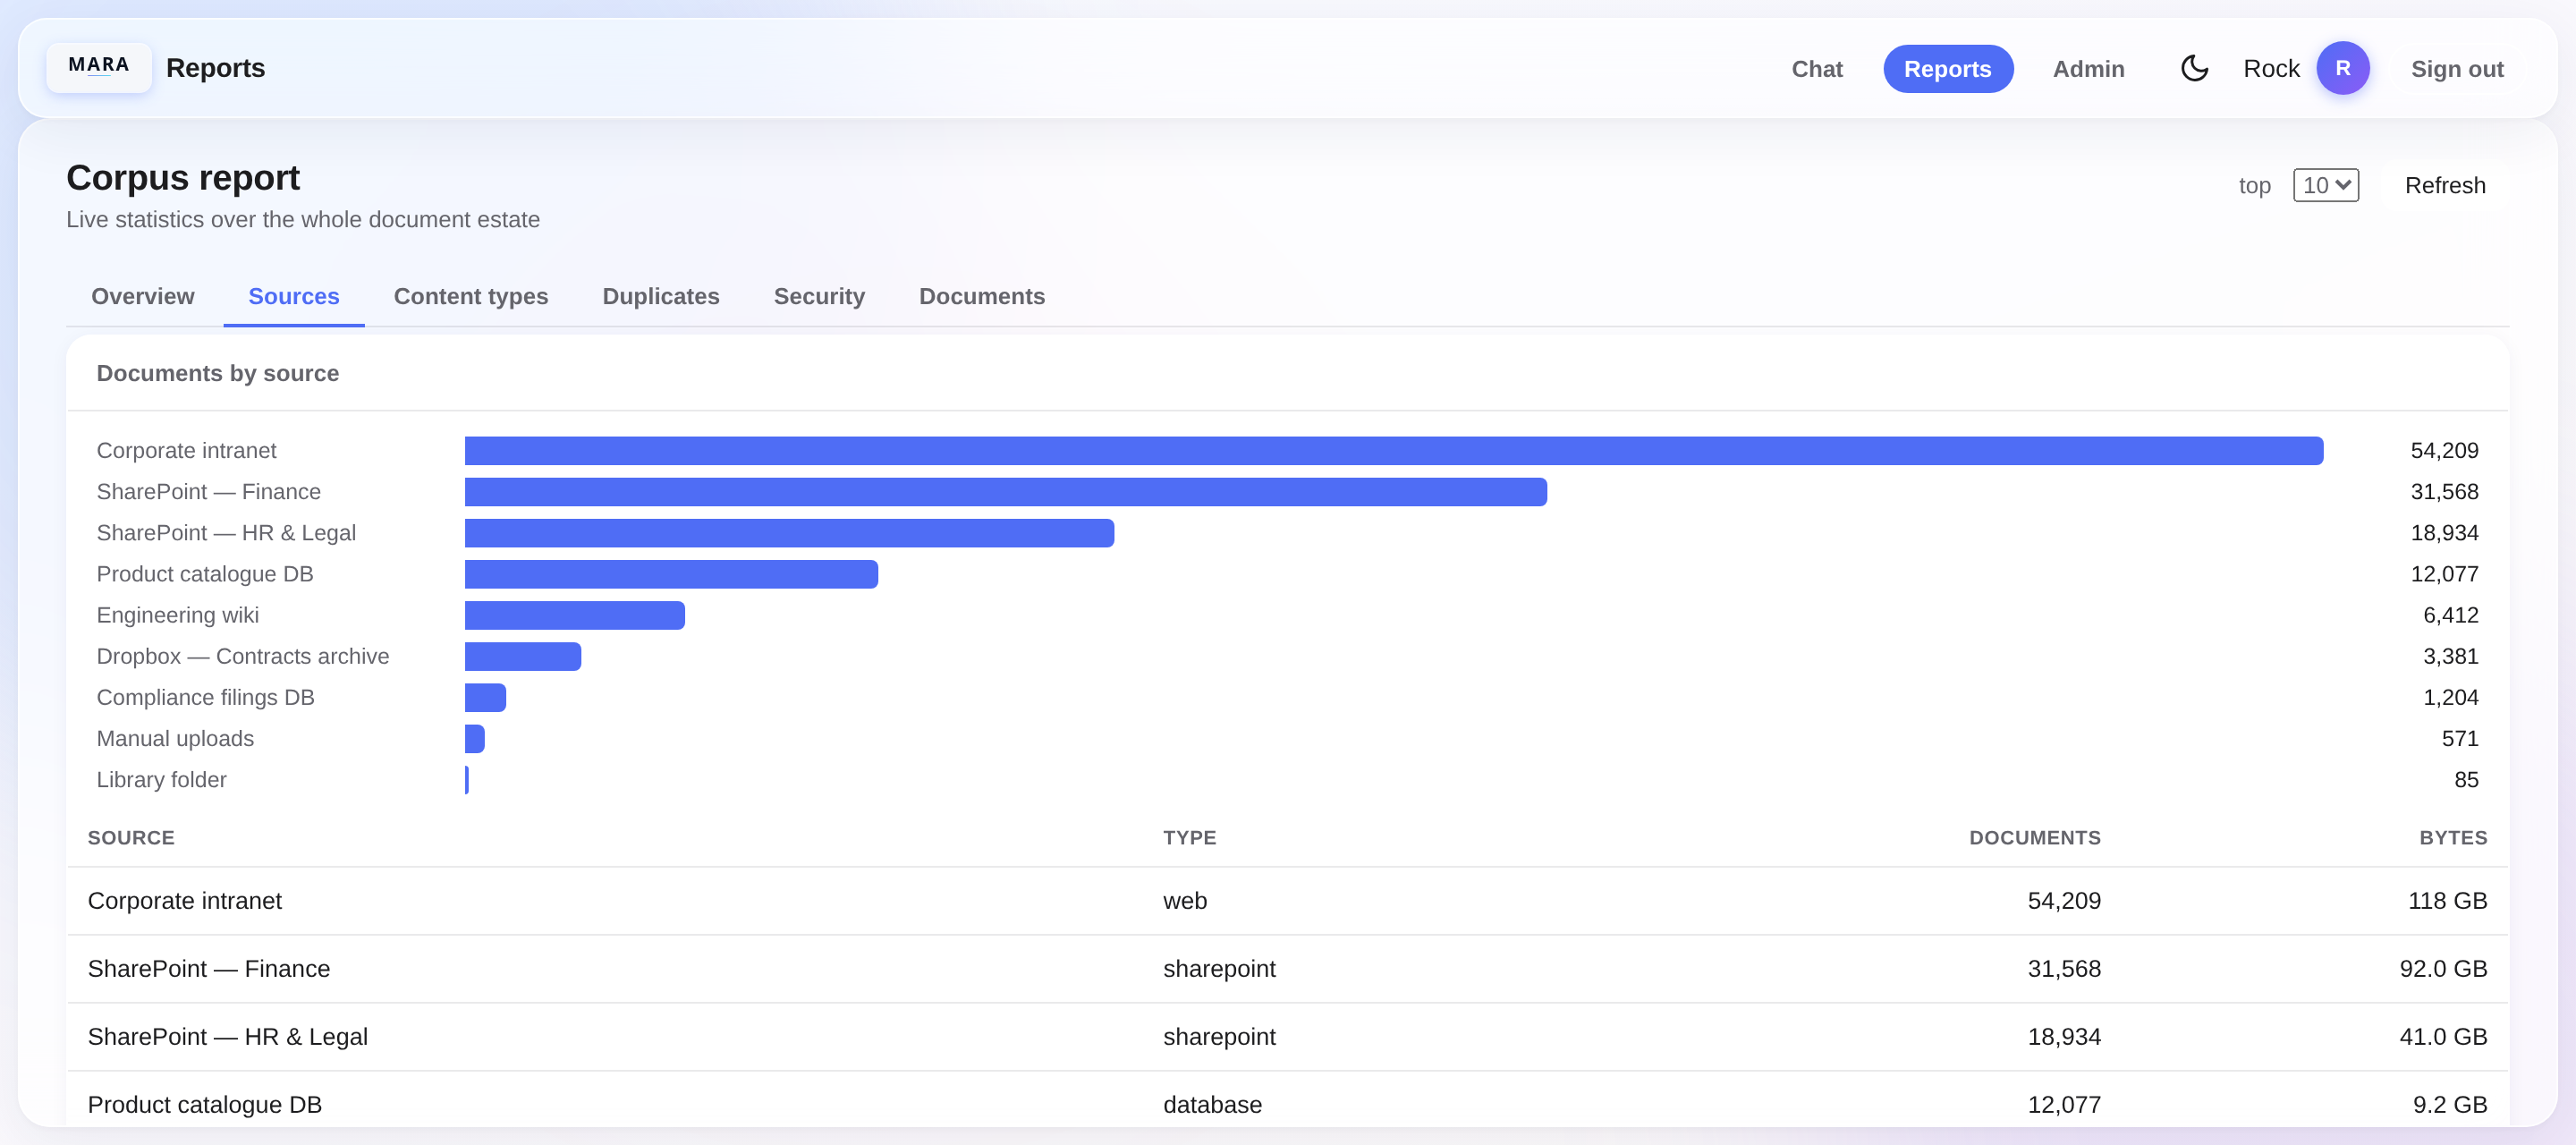Open the Admin section
The image size is (2576, 1145).
2088,69
